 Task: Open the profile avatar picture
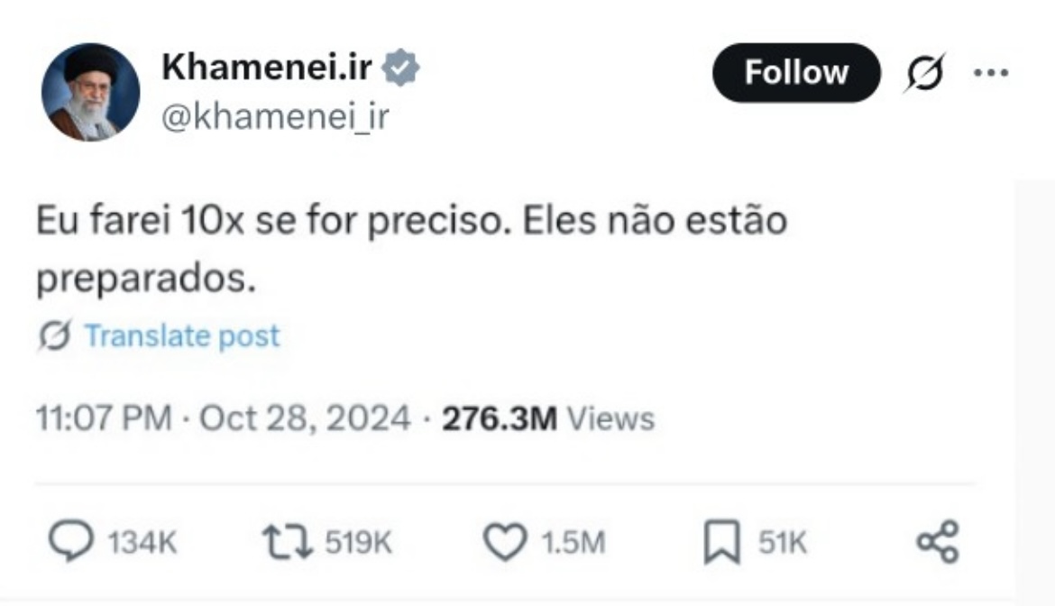coord(91,92)
